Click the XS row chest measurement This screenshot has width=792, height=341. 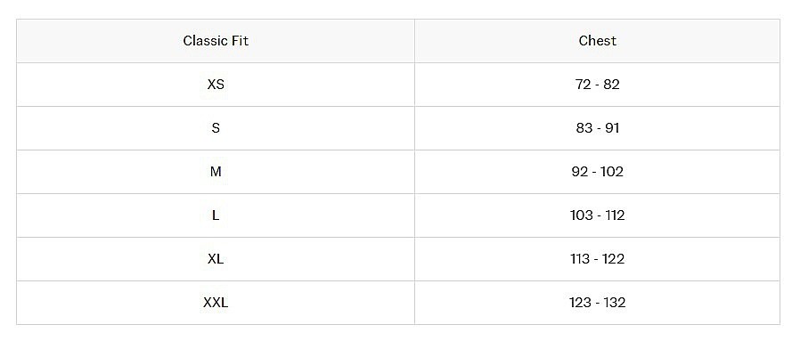[598, 85]
